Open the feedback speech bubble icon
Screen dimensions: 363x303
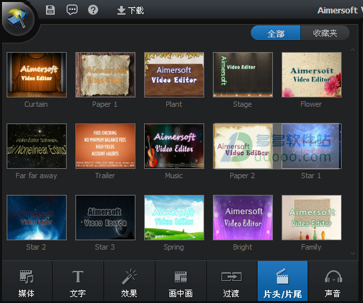point(72,10)
